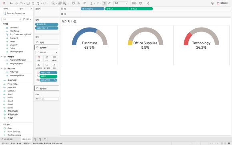Switch to the Analytics pane tab
The width and height of the screenshot is (232, 145).
[22, 9]
